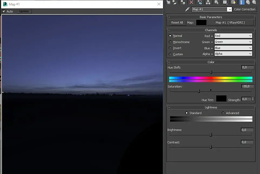
Task: Select the Invert radio button
Action: [170, 48]
